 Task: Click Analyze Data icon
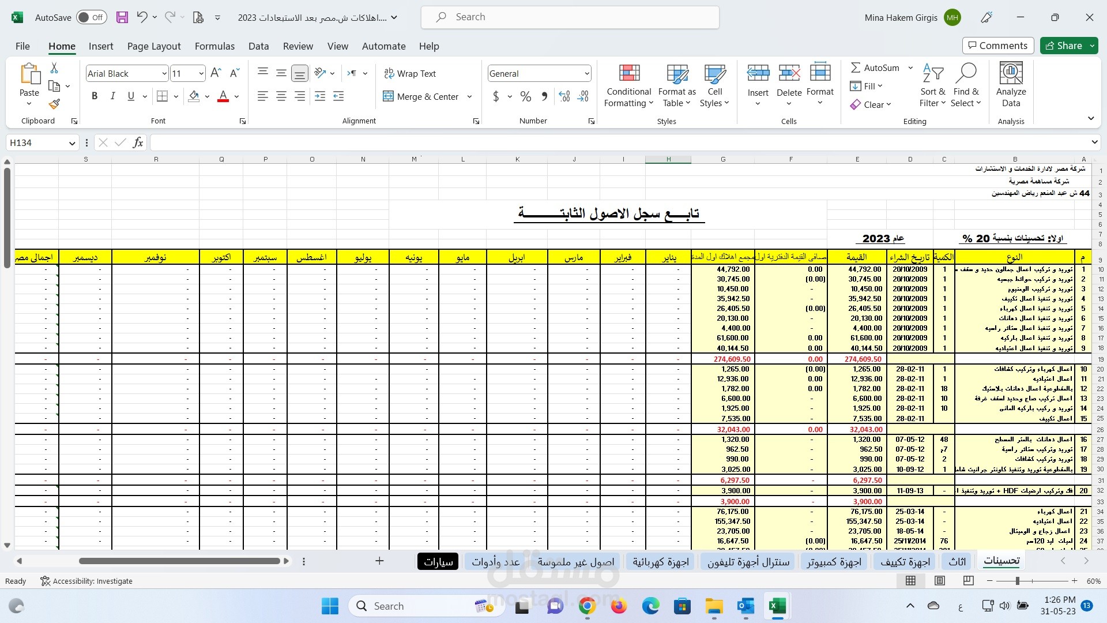[1011, 85]
